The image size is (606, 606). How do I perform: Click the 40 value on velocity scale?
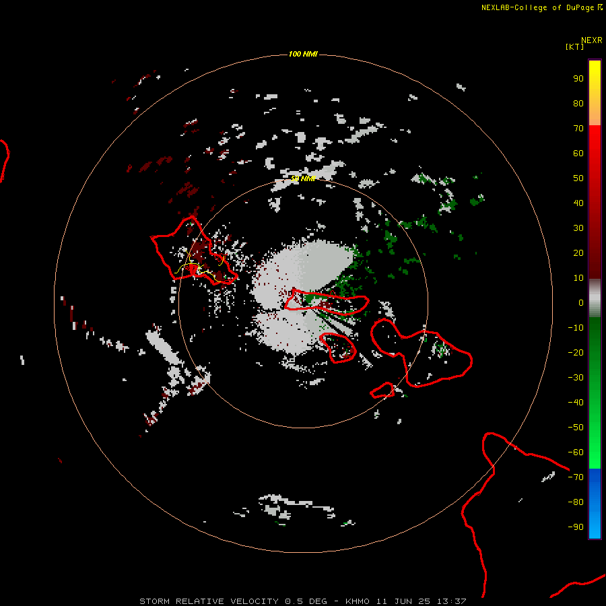578,203
